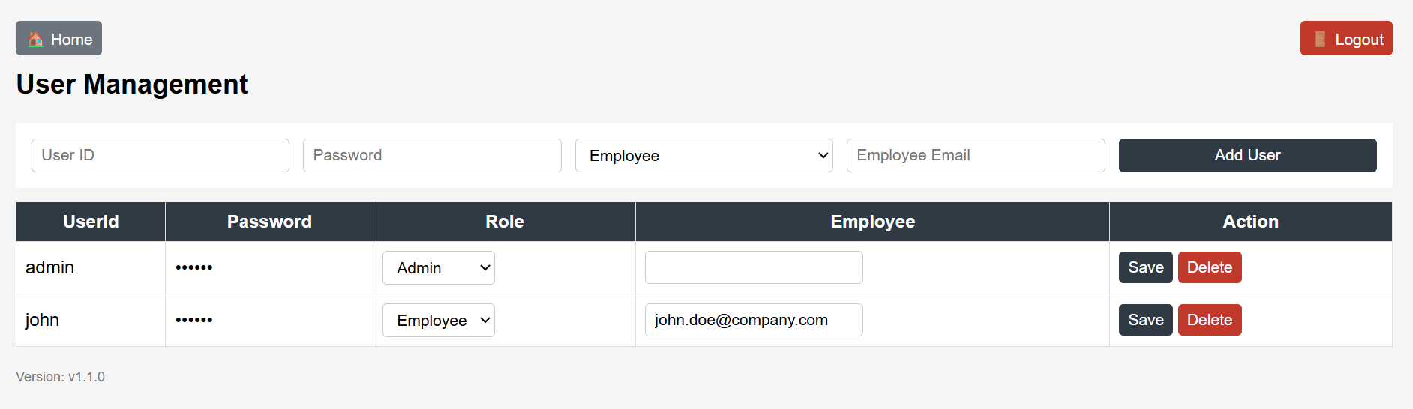Click the admin row password dots
This screenshot has height=409, width=1413.
point(194,267)
